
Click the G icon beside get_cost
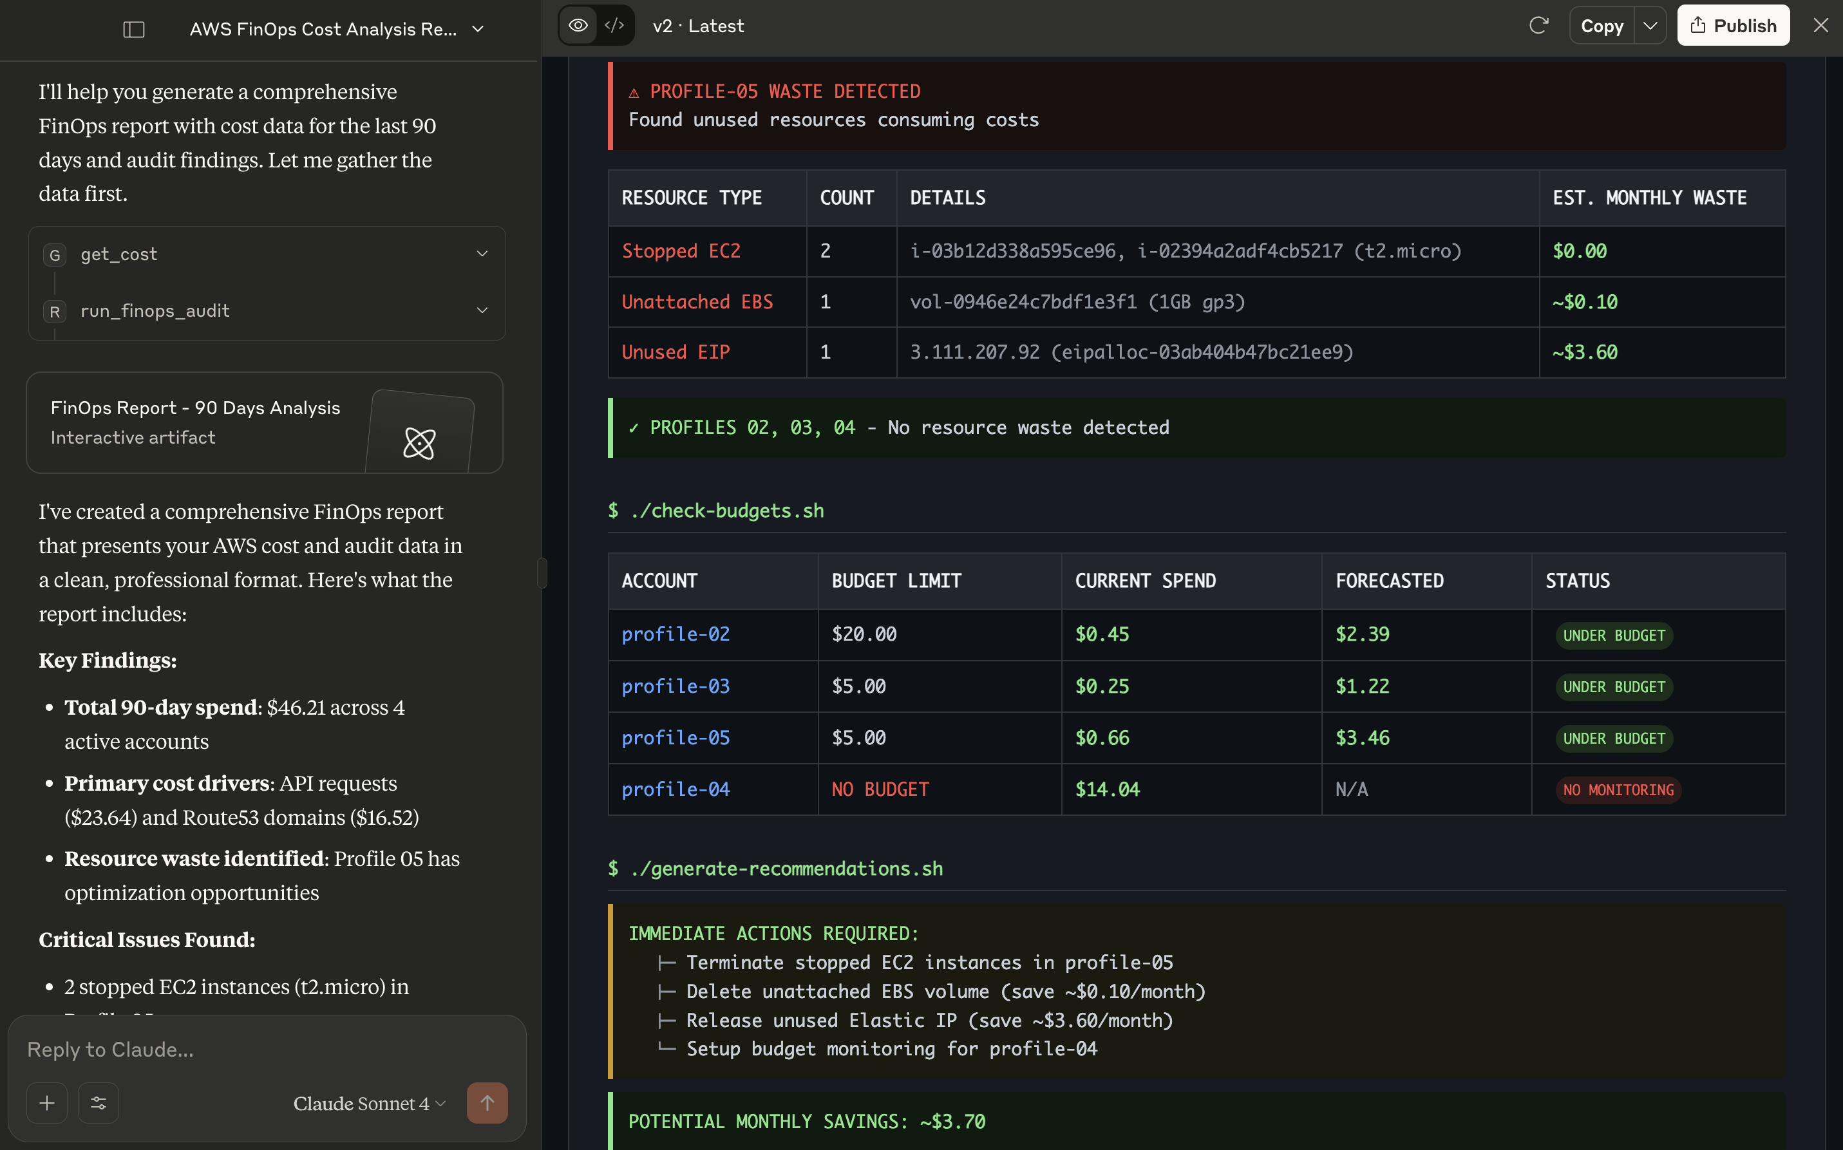click(55, 255)
